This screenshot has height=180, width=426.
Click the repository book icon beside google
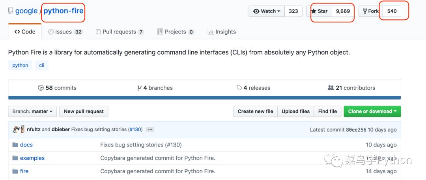[10, 11]
